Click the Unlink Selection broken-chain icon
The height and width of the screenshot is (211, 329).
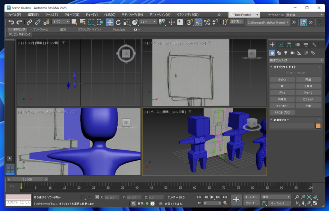38,22
